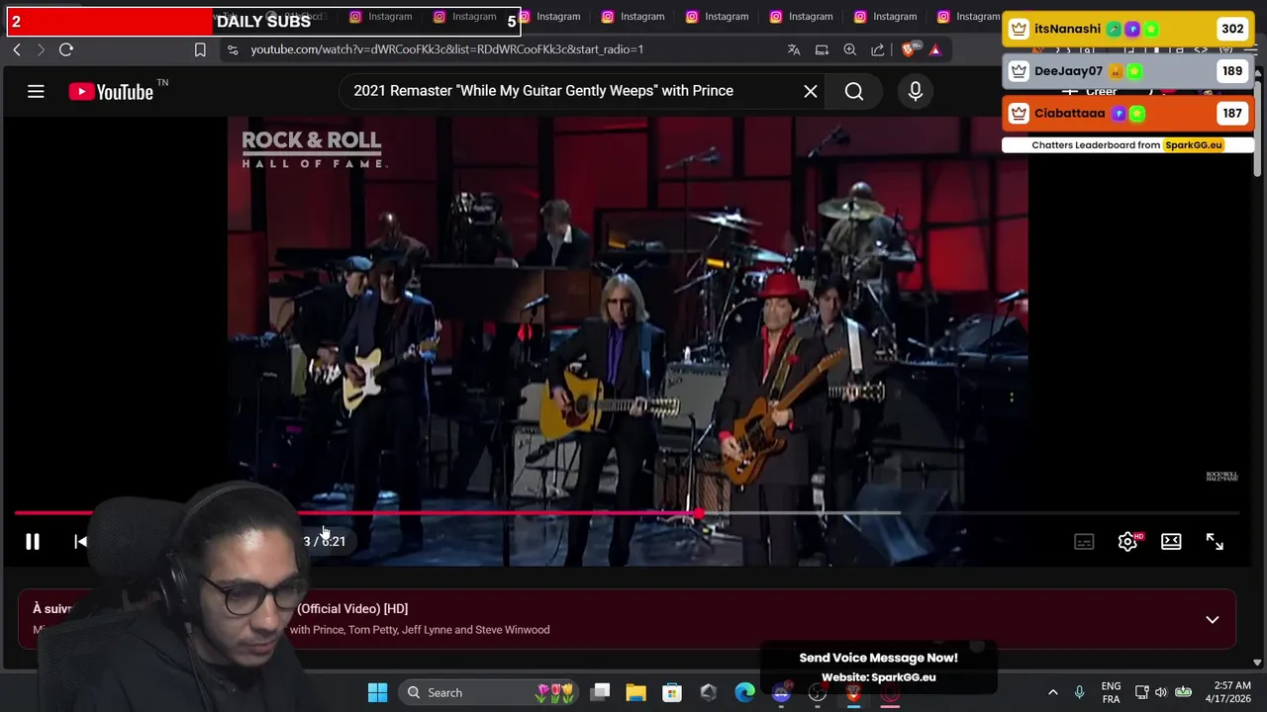Image resolution: width=1267 pixels, height=712 pixels.
Task: Open the taskbar Search box
Action: pyautogui.click(x=490, y=693)
